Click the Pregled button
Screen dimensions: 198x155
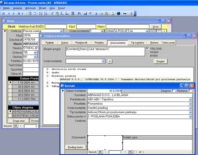click(160, 61)
